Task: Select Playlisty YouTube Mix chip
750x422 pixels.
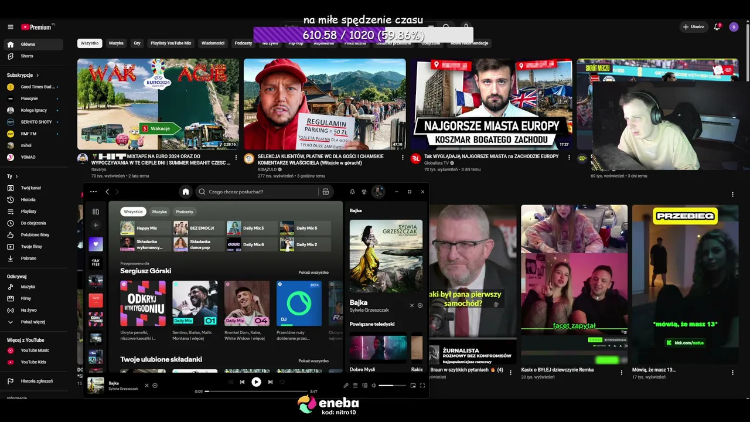Action: [171, 43]
